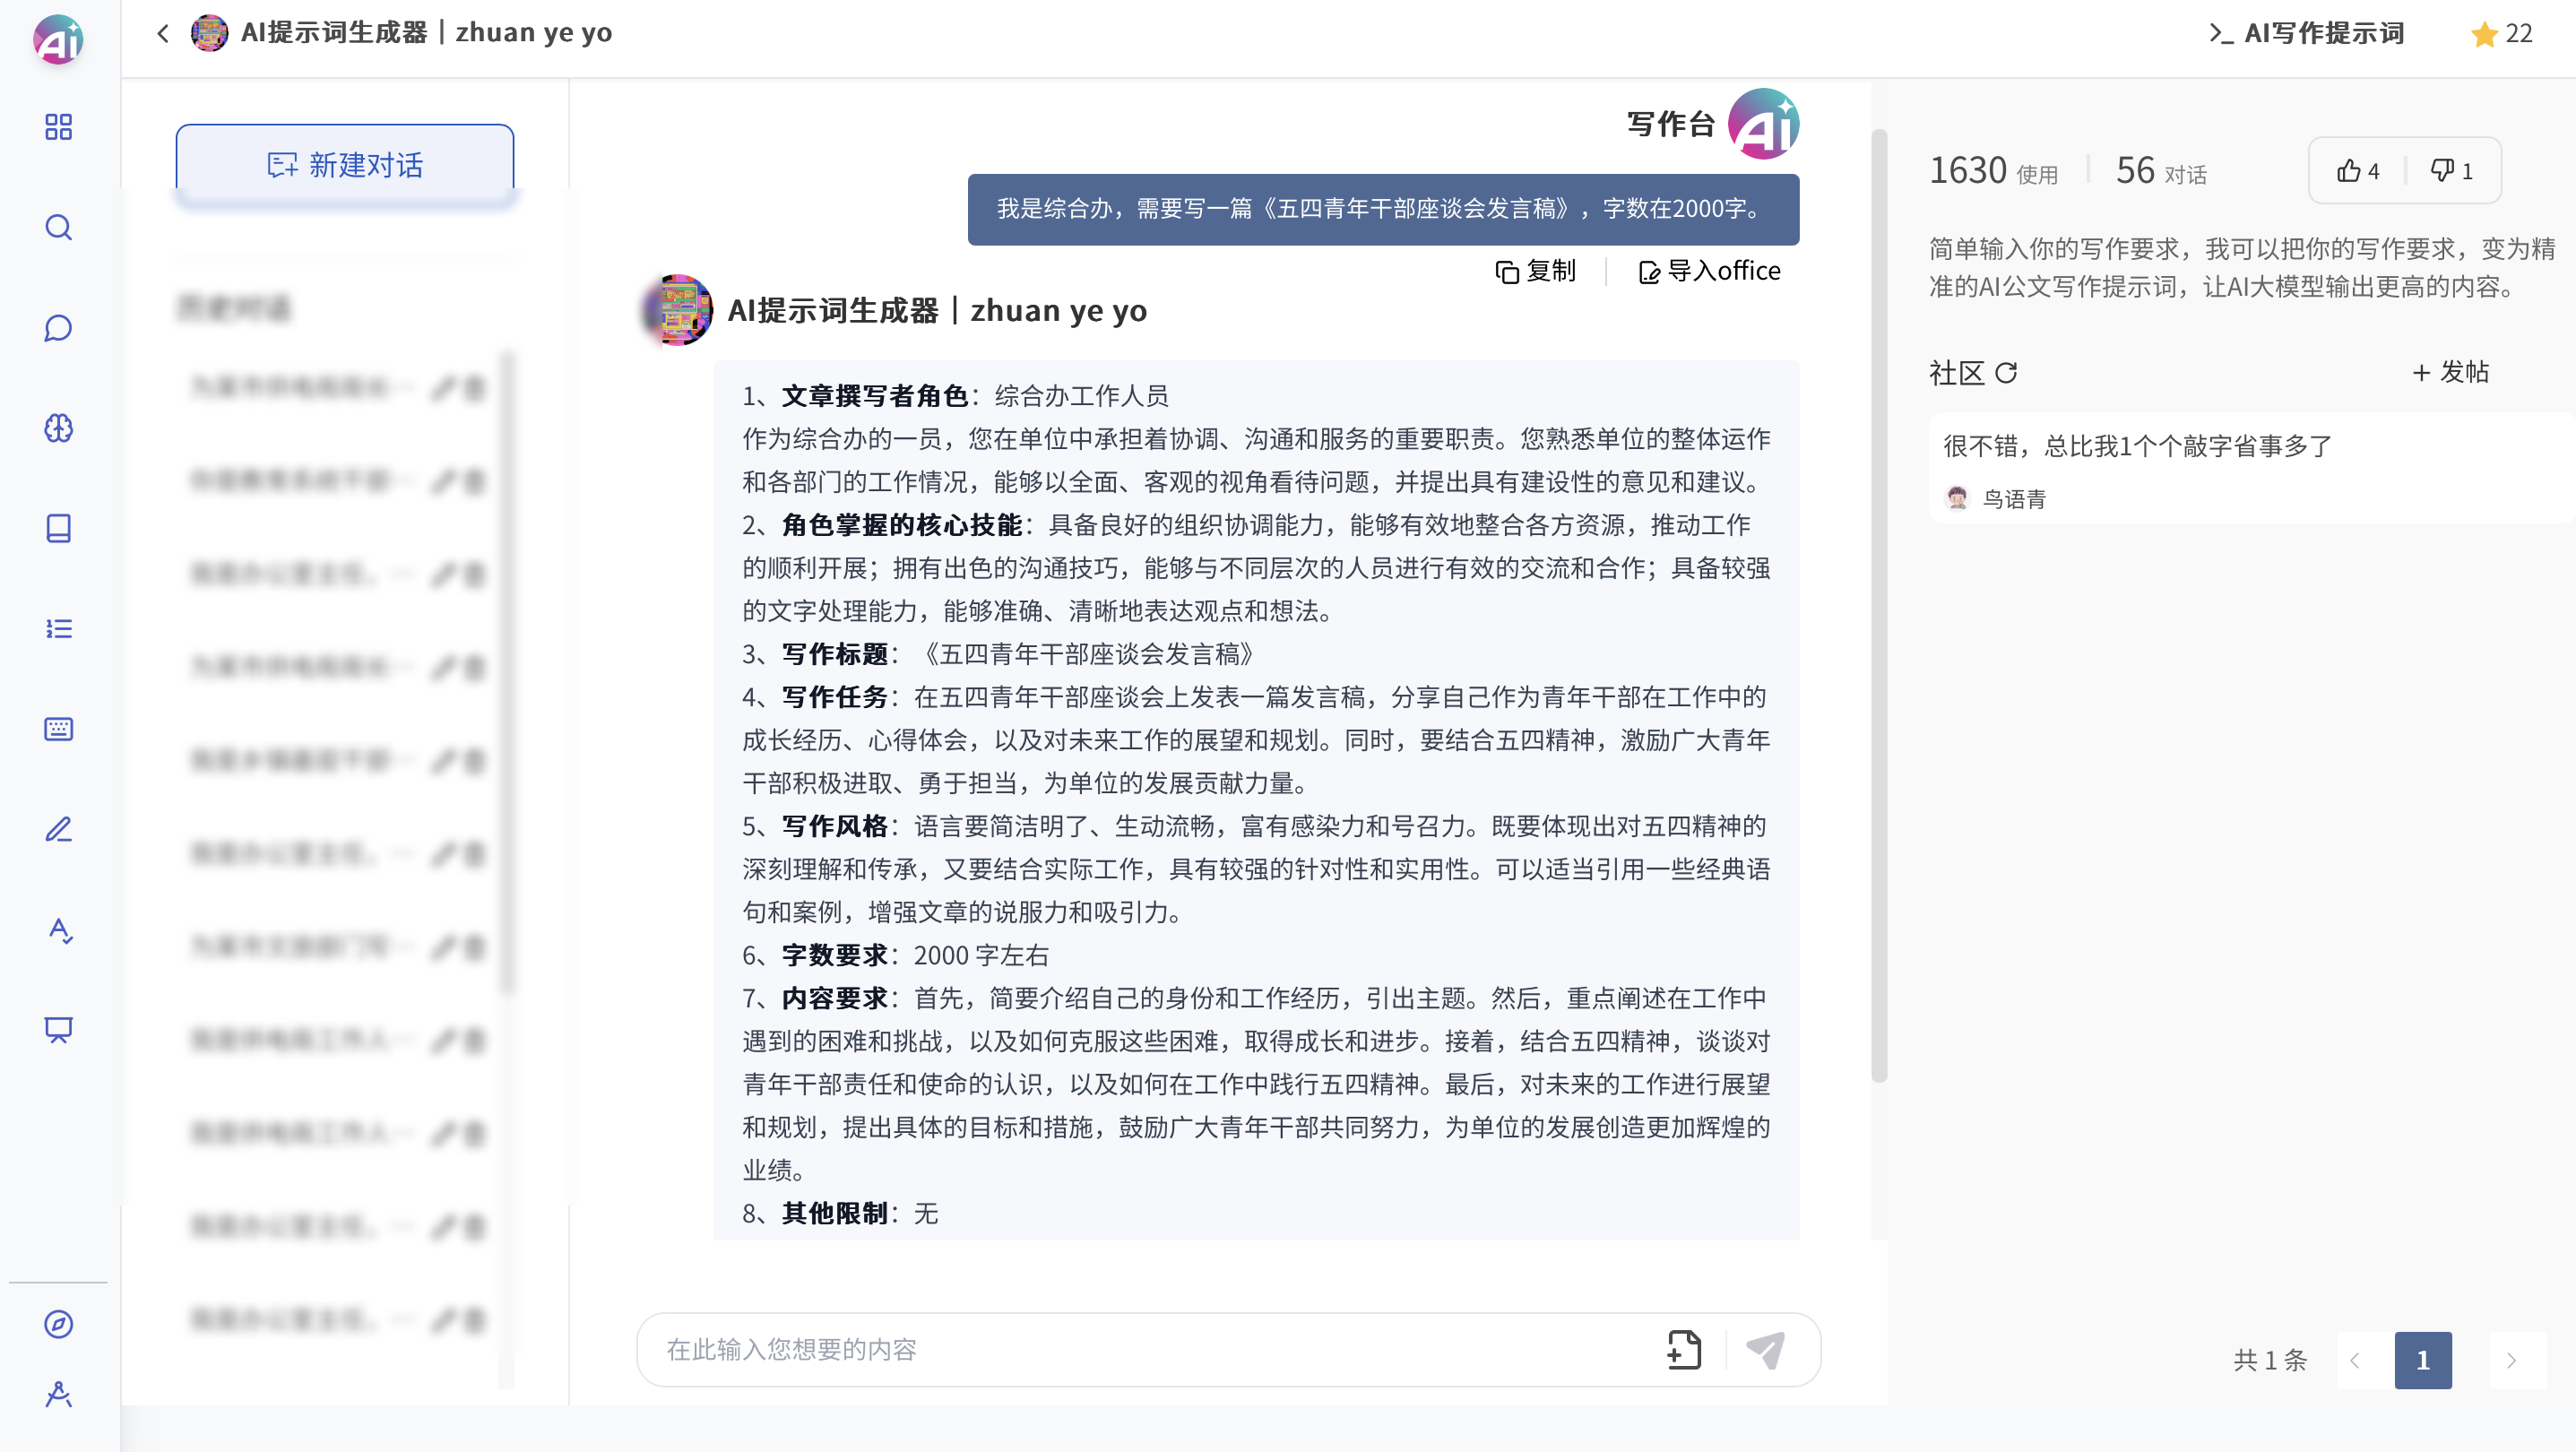Go back using the left chevron arrow
Viewport: 2576px width, 1452px height.
click(x=163, y=34)
